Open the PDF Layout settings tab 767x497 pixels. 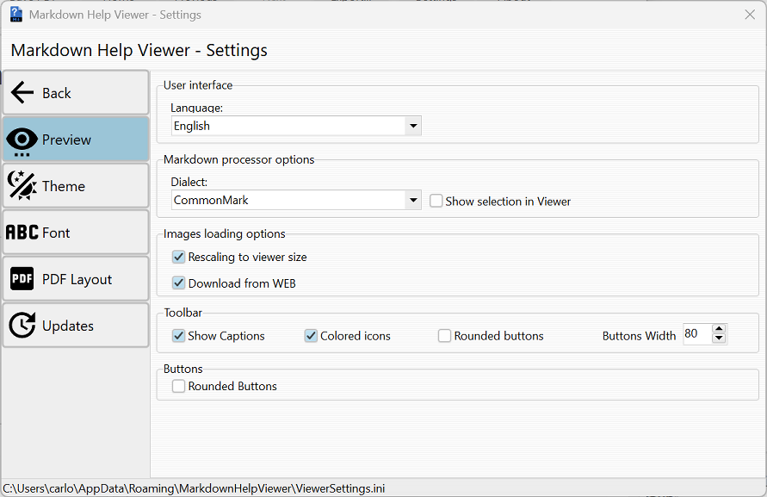(x=76, y=278)
